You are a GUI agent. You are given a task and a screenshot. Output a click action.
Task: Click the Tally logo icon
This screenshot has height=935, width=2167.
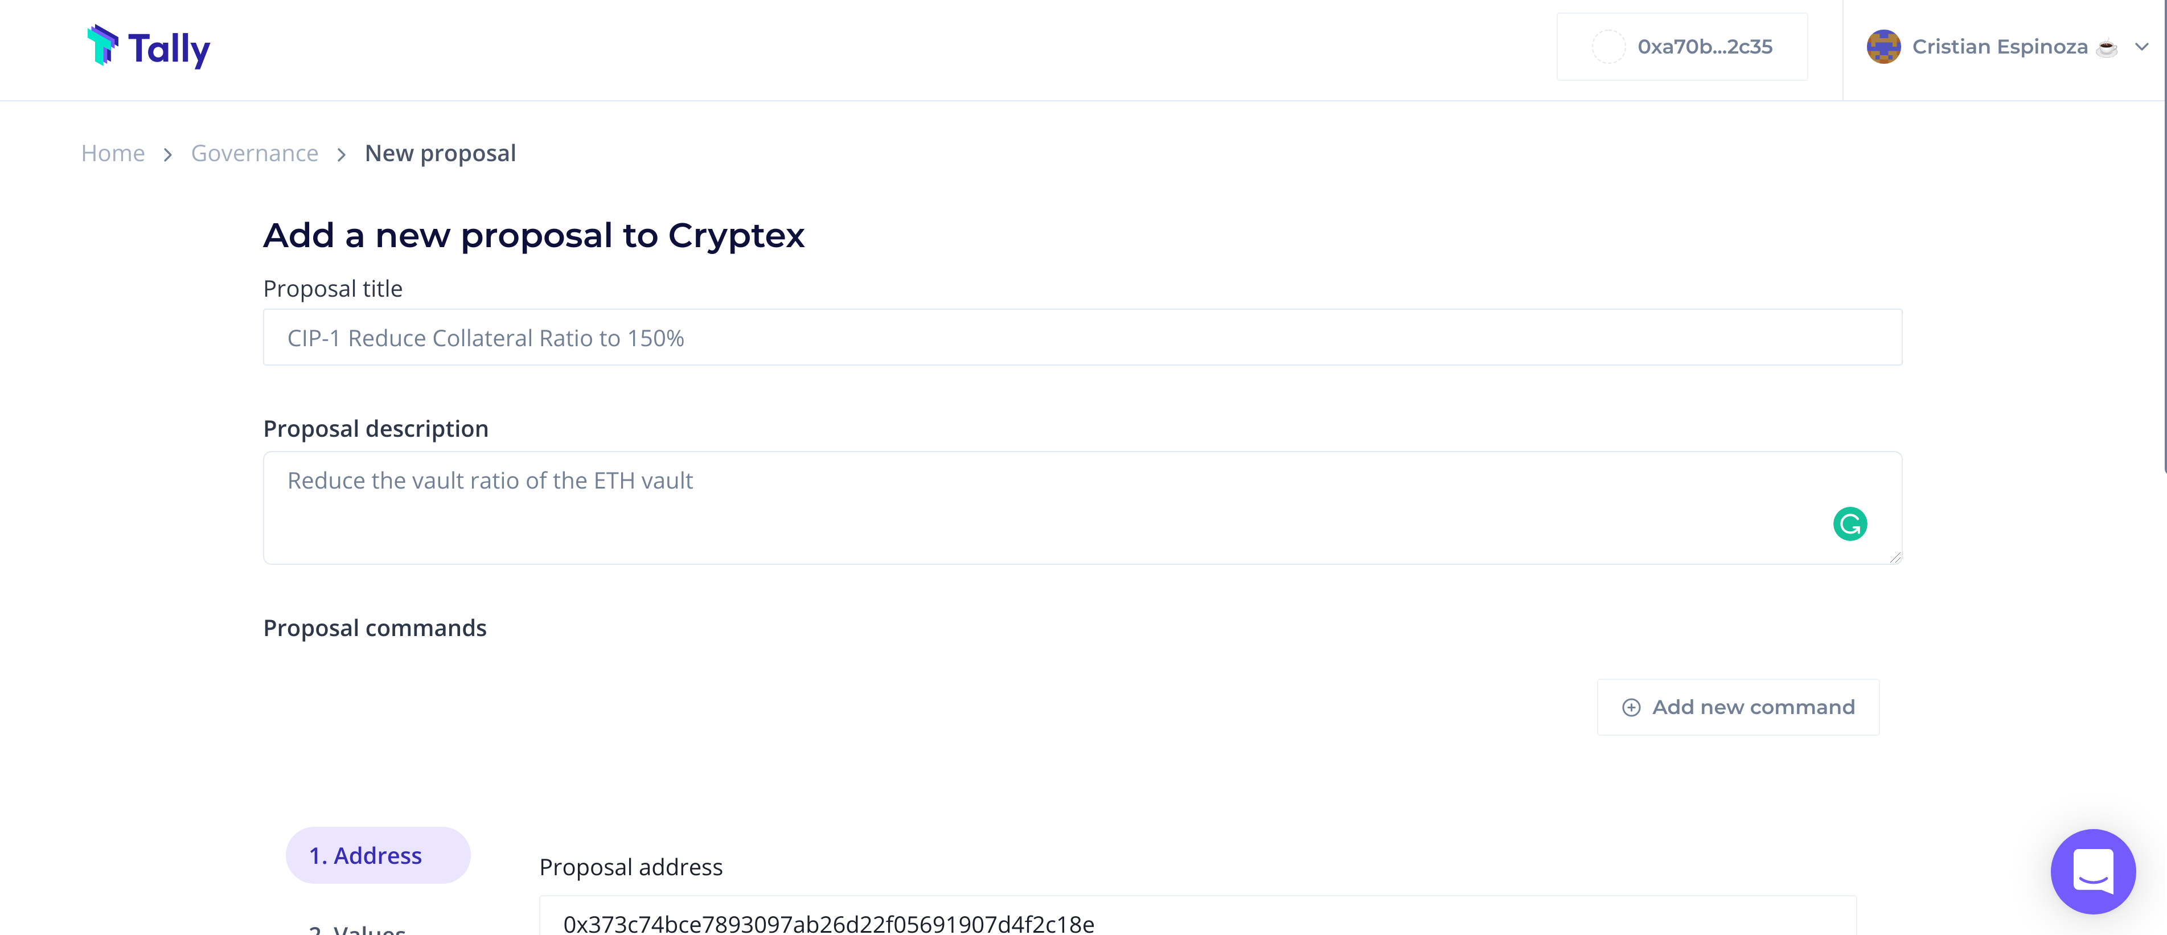pyautogui.click(x=102, y=46)
